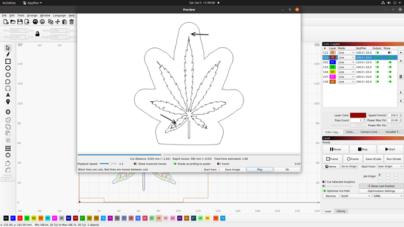Image resolution: width=404 pixels, height=227 pixels.
Task: Switch to the Library tab
Action: 341,211
